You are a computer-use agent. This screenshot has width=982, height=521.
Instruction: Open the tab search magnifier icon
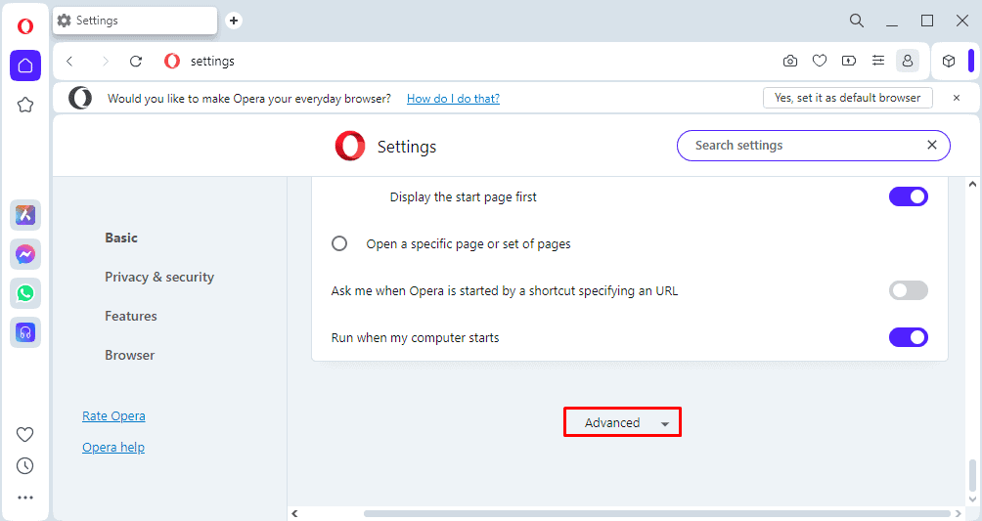tap(857, 21)
